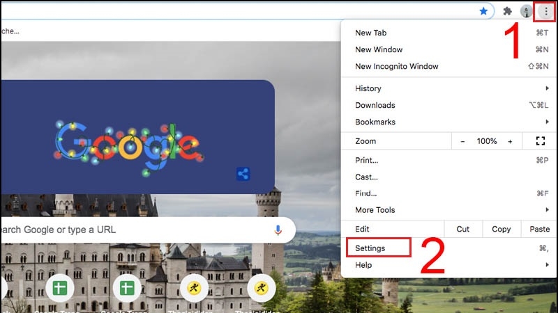This screenshot has height=313, width=558.
Task: Share the Google doodle via share icon
Action: (x=243, y=175)
